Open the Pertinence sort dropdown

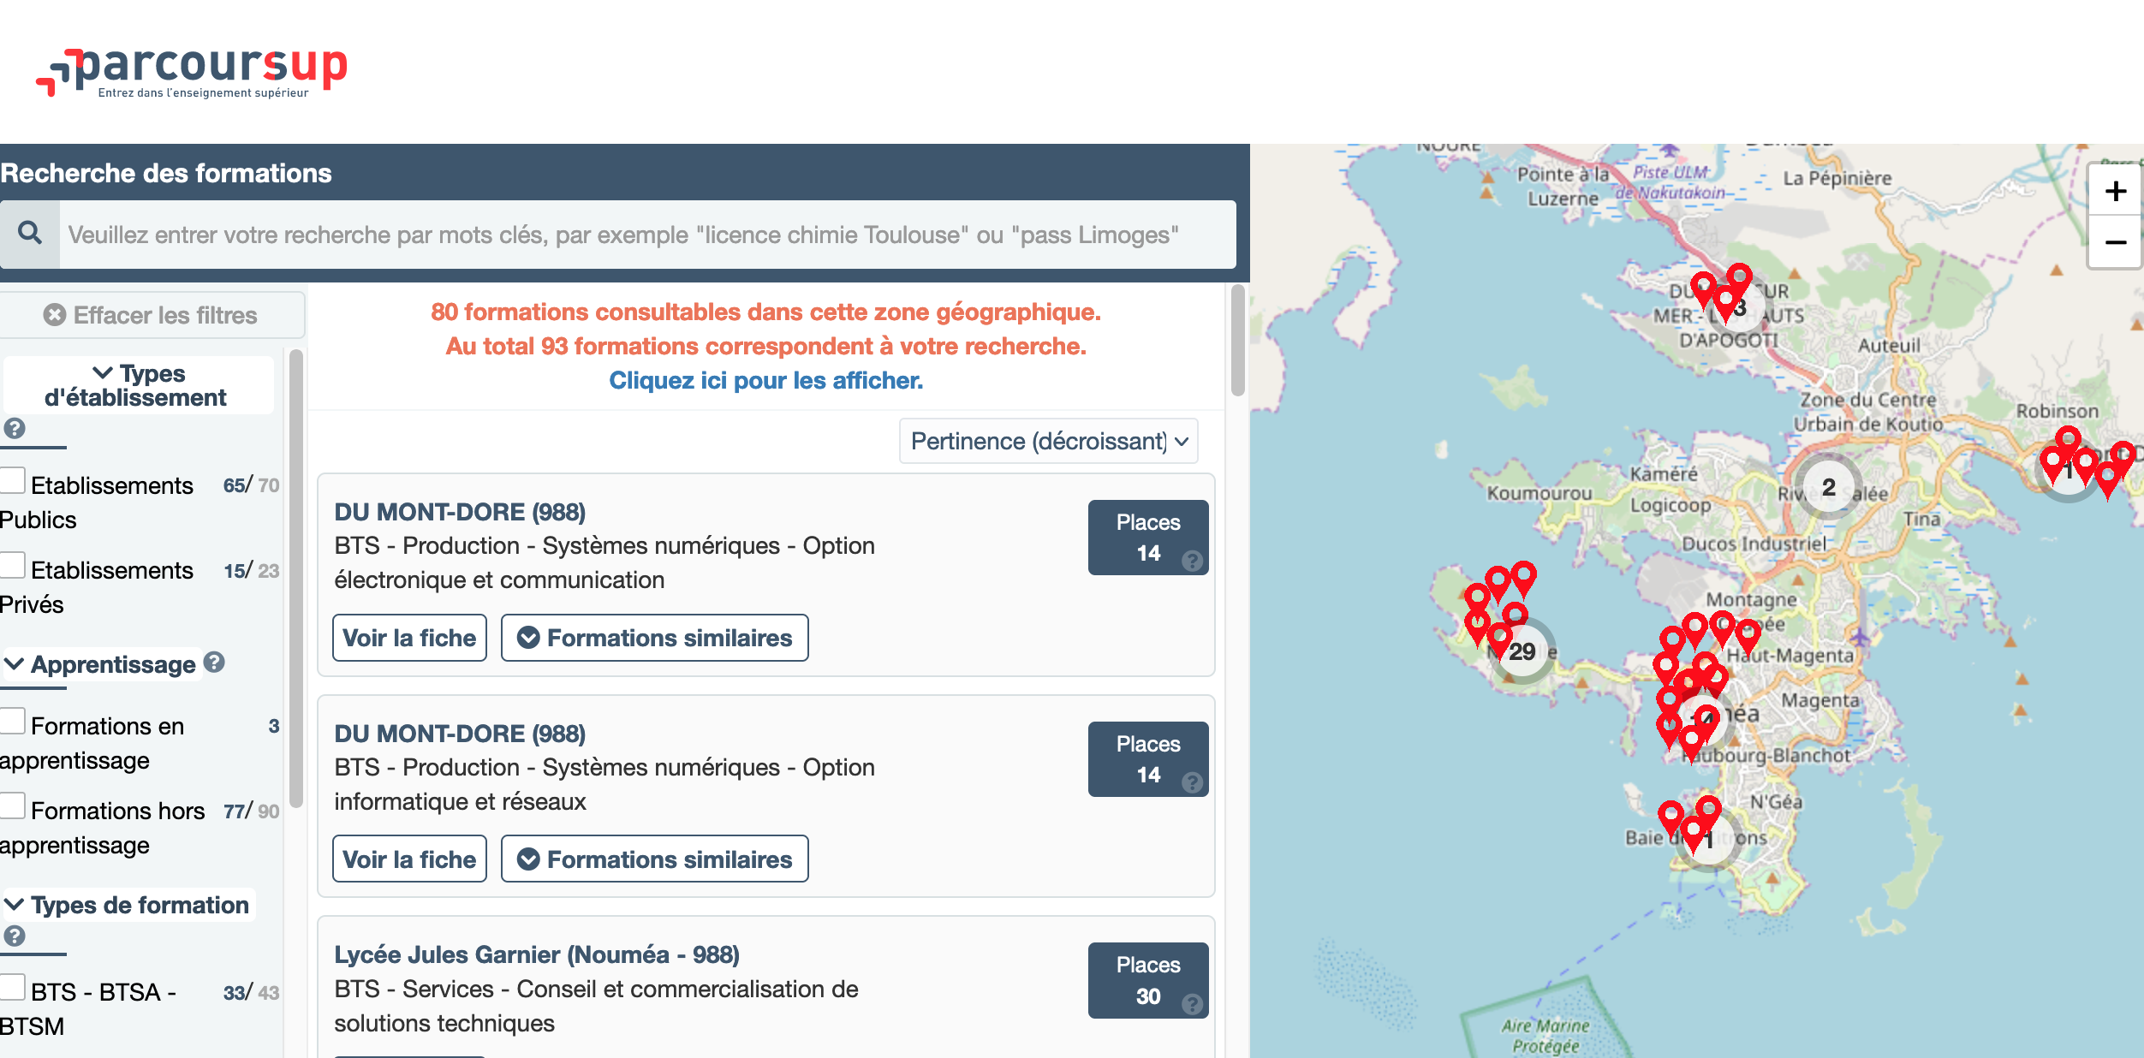1048,441
